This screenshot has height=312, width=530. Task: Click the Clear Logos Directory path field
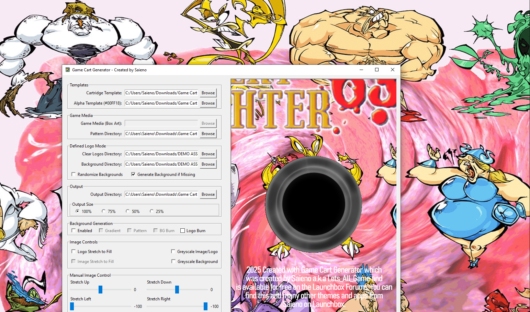[x=161, y=154]
